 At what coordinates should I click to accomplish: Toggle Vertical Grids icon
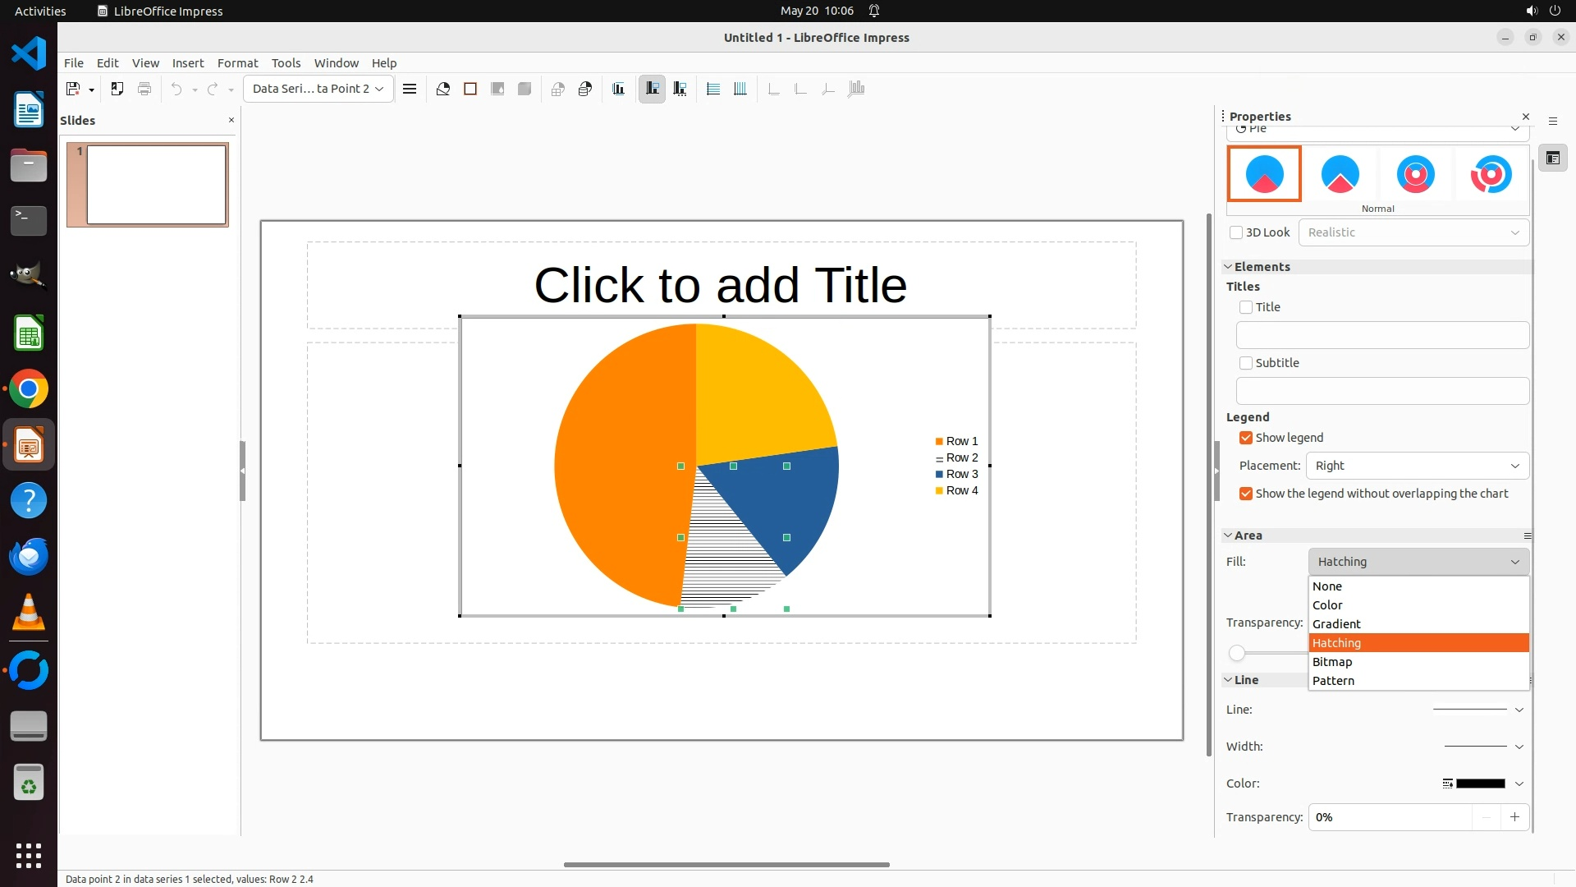coord(740,89)
